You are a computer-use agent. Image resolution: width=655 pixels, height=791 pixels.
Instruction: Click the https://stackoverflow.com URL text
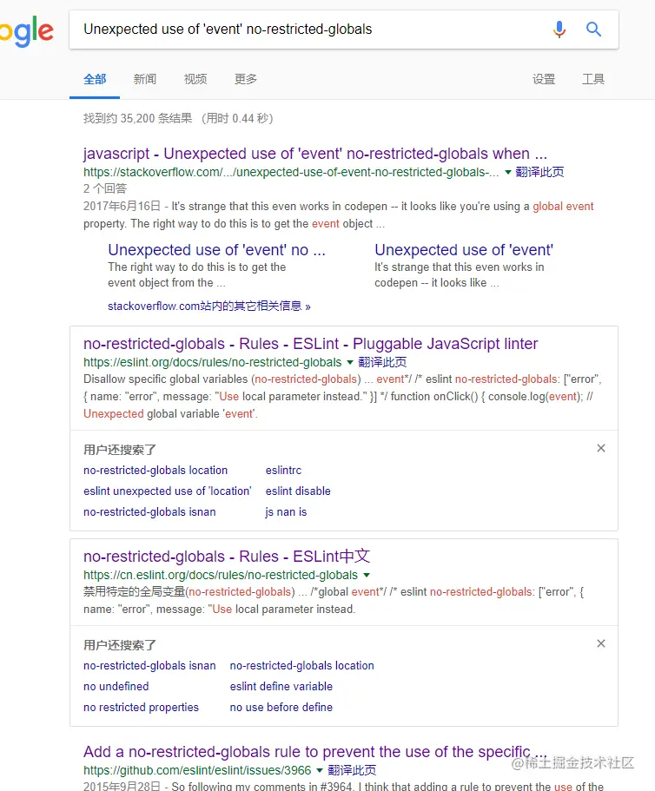pos(291,172)
